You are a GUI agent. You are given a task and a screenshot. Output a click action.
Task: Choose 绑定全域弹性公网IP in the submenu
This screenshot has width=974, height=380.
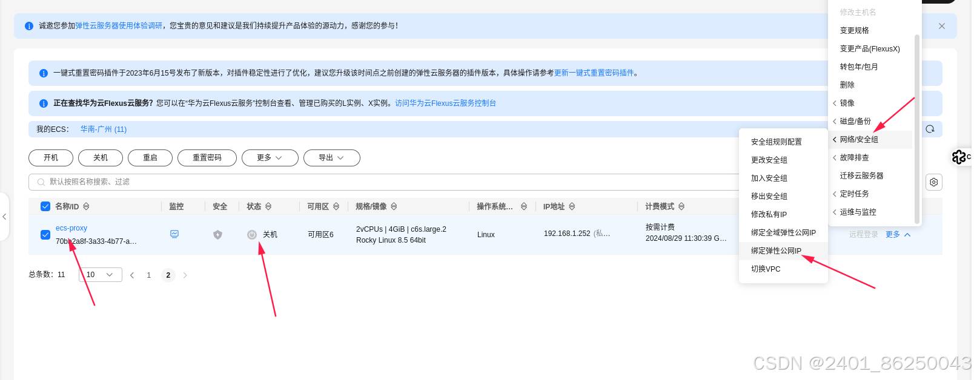(783, 233)
